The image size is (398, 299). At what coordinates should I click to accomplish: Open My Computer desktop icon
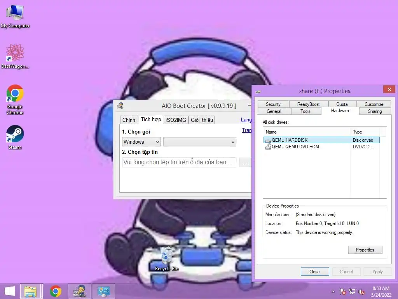coord(15,16)
